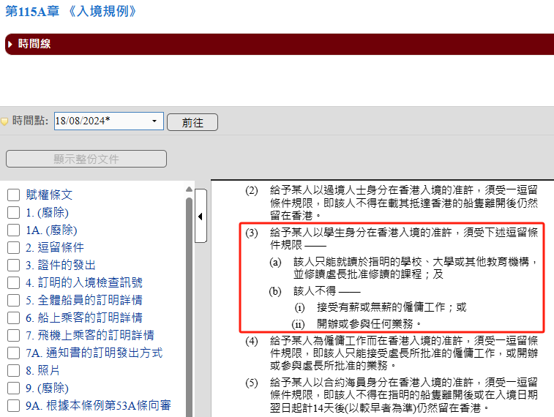Tick the checkbox beside 6. 船上乘客的訂明詳情
The height and width of the screenshot is (417, 554).
(x=13, y=318)
